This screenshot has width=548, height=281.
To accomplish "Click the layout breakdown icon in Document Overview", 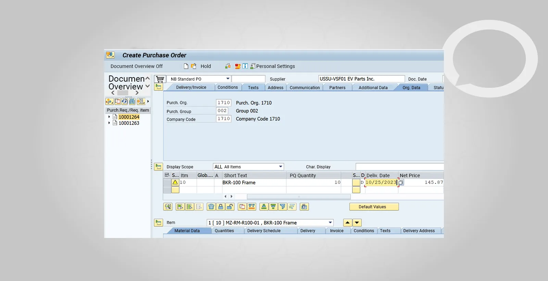I will pos(141,101).
